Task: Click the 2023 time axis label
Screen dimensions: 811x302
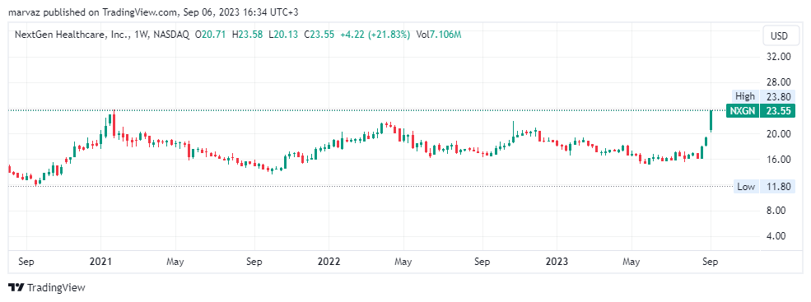Action: (557, 261)
